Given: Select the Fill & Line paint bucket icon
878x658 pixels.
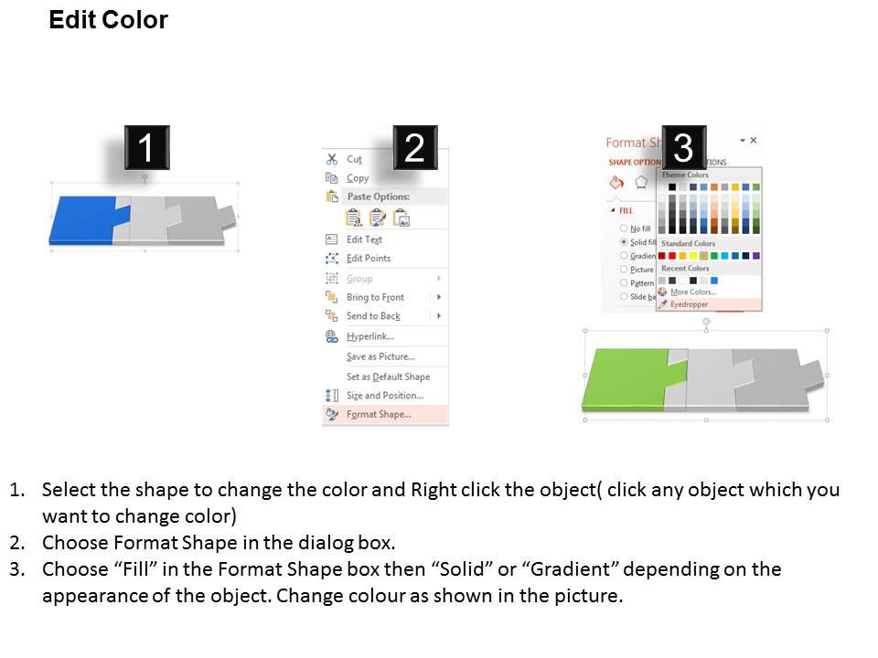Looking at the screenshot, I should click(616, 183).
